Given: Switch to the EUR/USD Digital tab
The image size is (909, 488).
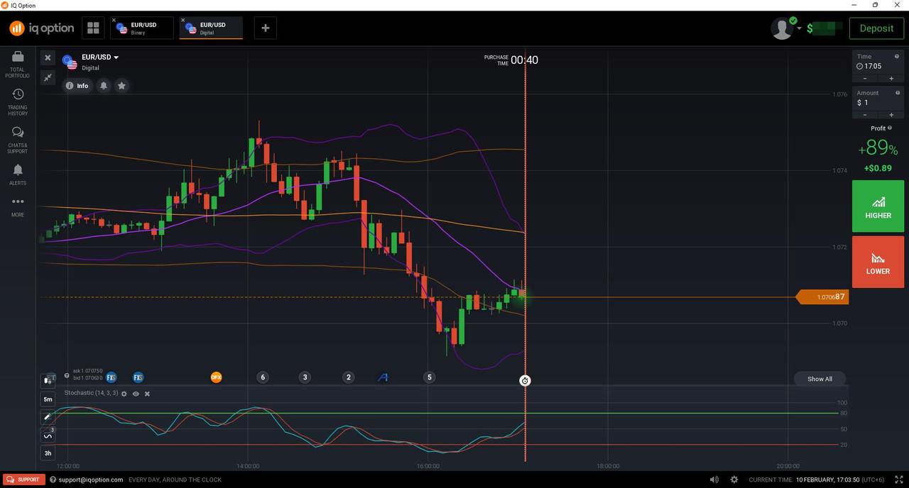Looking at the screenshot, I should [x=211, y=28].
